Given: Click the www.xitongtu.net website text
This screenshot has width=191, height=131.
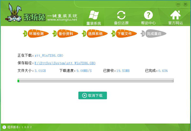Looking at the screenshot, I should coord(62,20).
